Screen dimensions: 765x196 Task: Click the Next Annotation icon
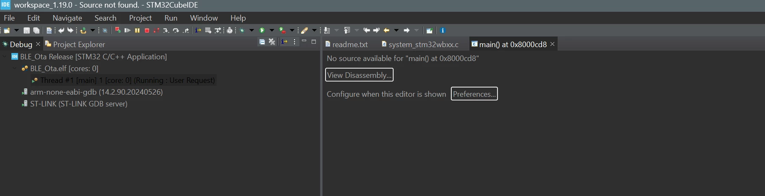[327, 30]
